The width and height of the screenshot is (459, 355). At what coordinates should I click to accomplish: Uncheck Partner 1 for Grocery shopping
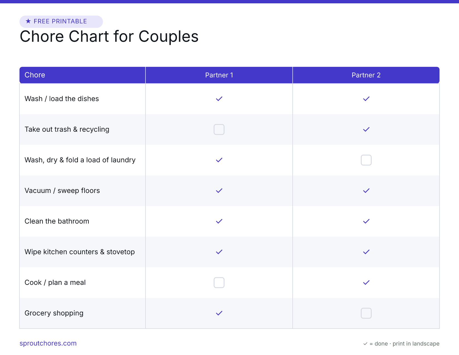[x=219, y=313]
